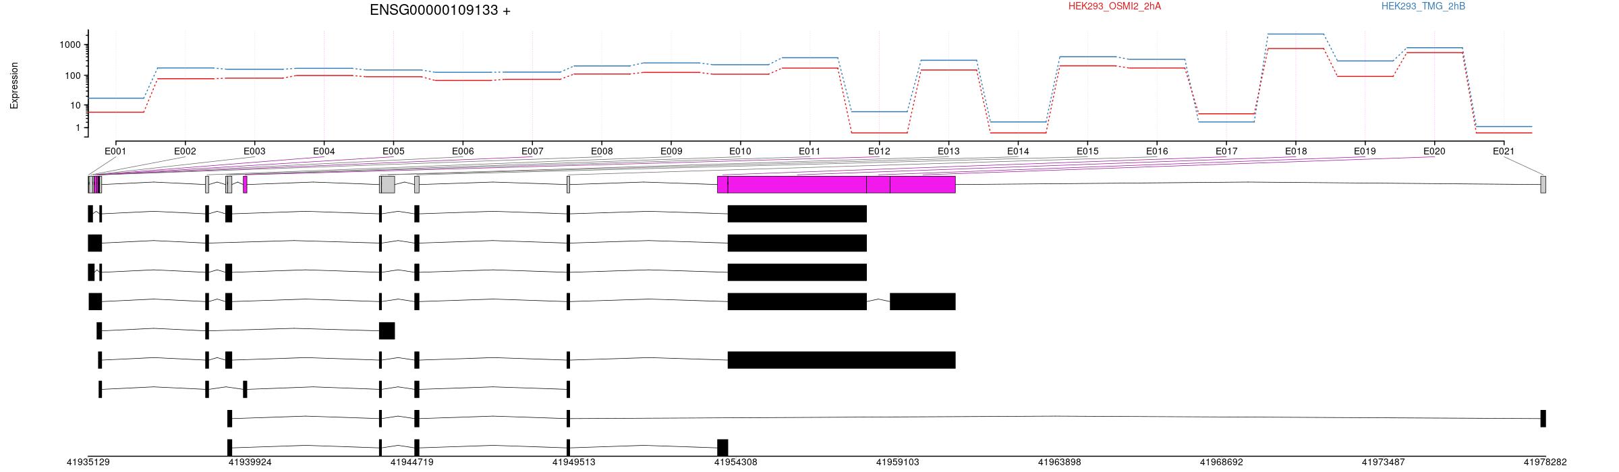Click exon bin label E006
Image resolution: width=1619 pixels, height=472 pixels.
[463, 151]
